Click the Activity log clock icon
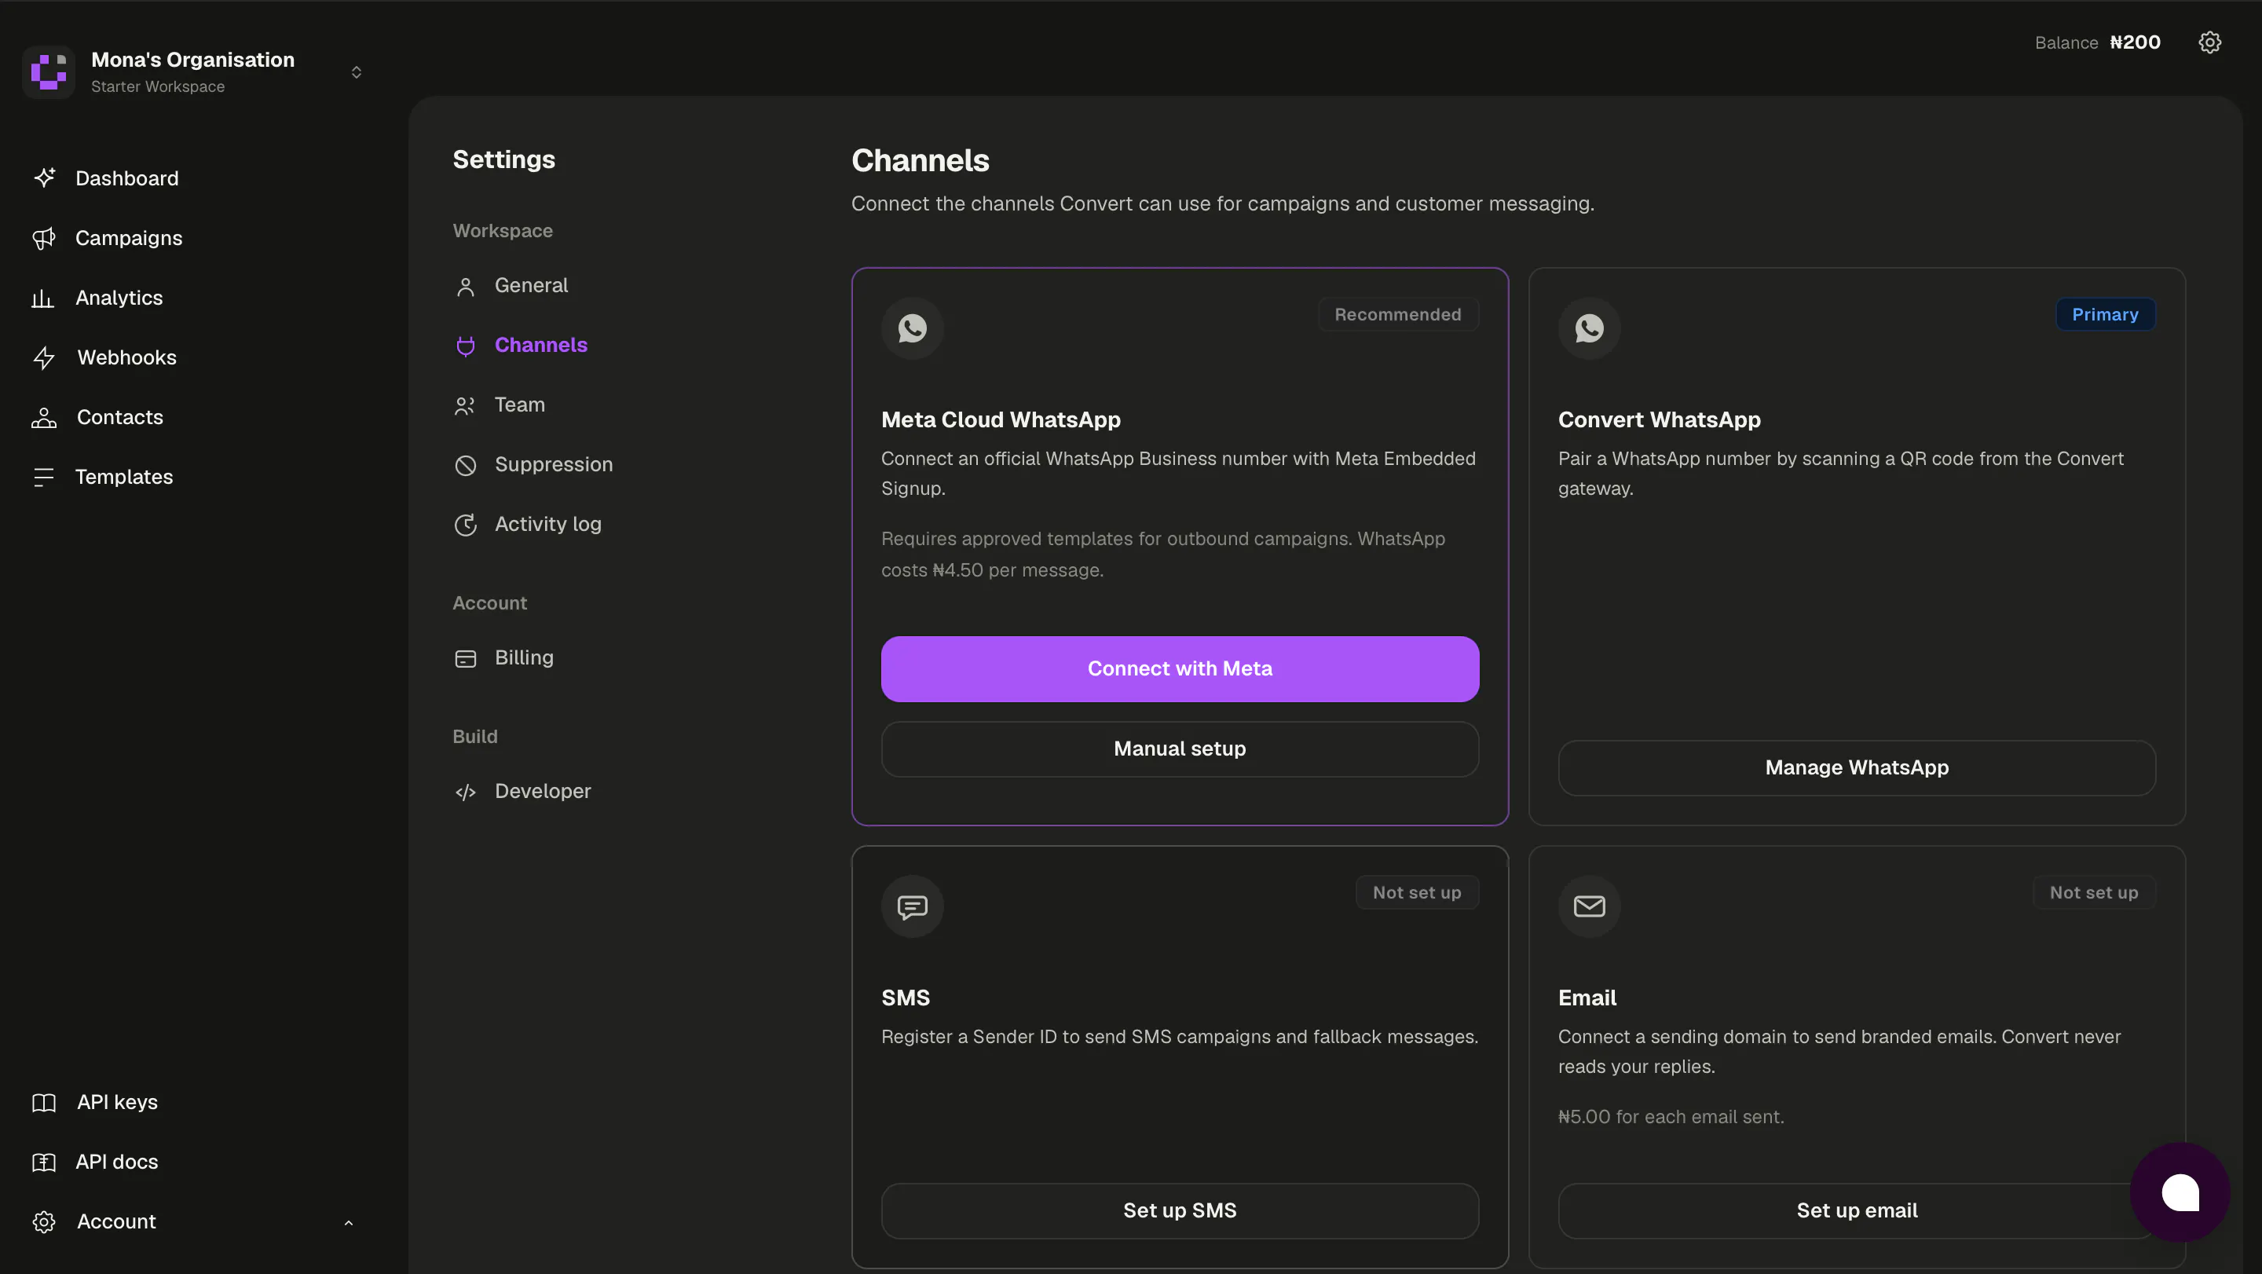Screen dimensions: 2262x1274 click(x=466, y=525)
